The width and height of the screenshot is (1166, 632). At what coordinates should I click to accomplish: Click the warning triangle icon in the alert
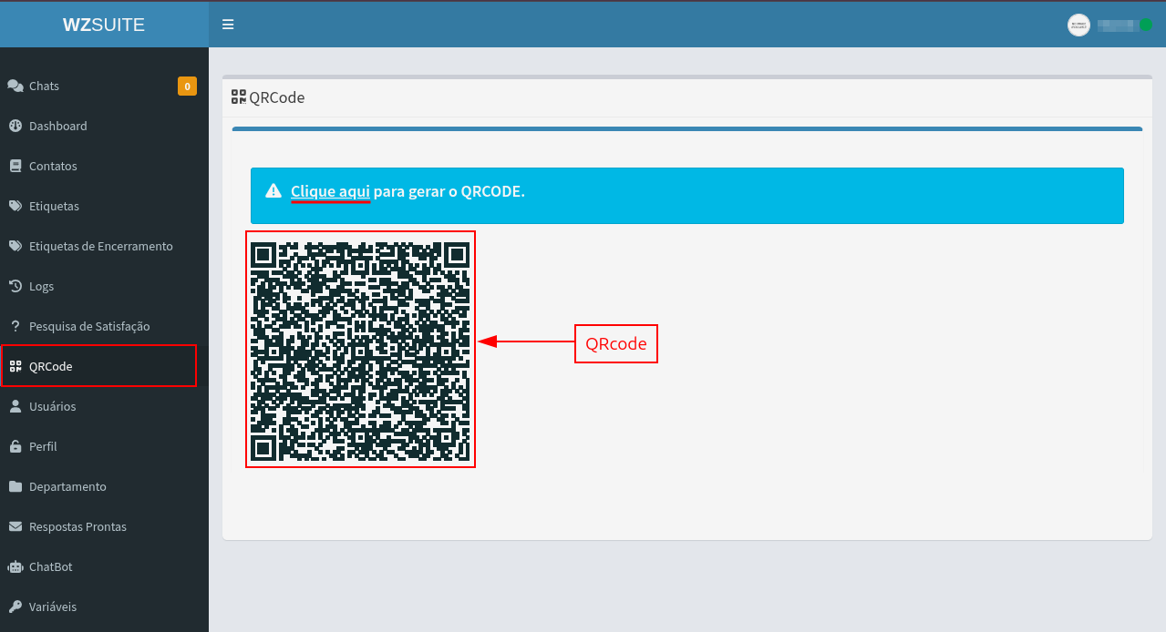pyautogui.click(x=273, y=191)
